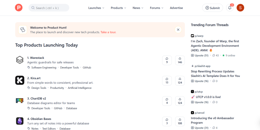Screen dimensions: 260x130
Task: Upvote Kira.art product
Action: (x=180, y=81)
